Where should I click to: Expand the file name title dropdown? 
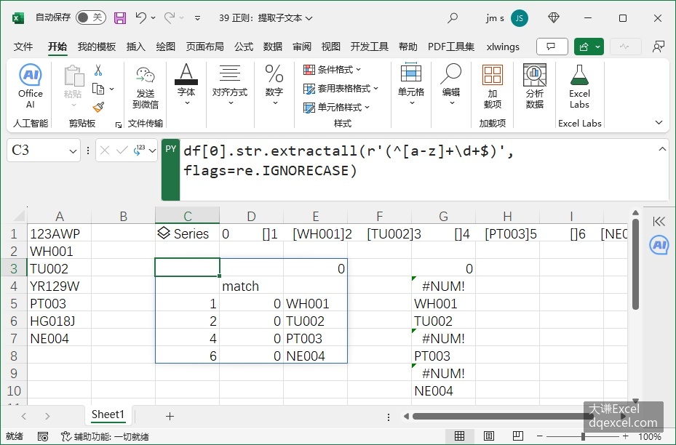(309, 18)
